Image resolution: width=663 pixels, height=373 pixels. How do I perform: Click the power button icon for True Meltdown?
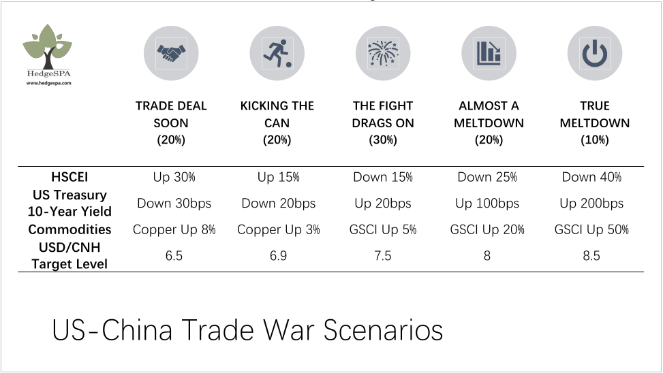tap(594, 53)
